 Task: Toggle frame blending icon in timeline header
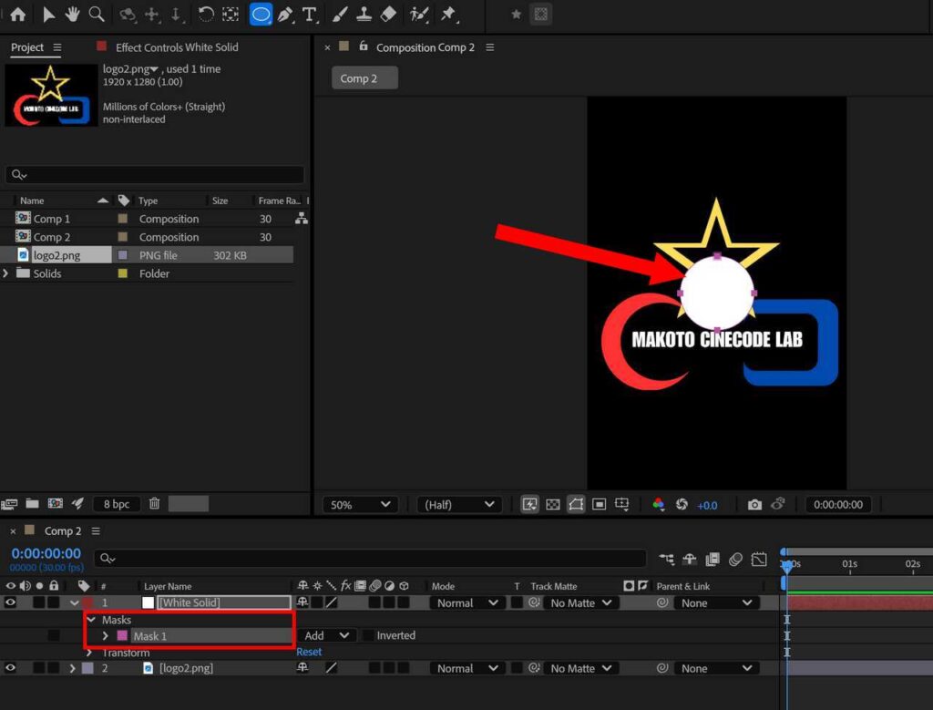(x=713, y=559)
